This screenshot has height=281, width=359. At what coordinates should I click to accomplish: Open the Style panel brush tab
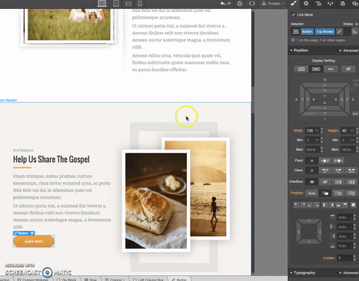click(294, 4)
